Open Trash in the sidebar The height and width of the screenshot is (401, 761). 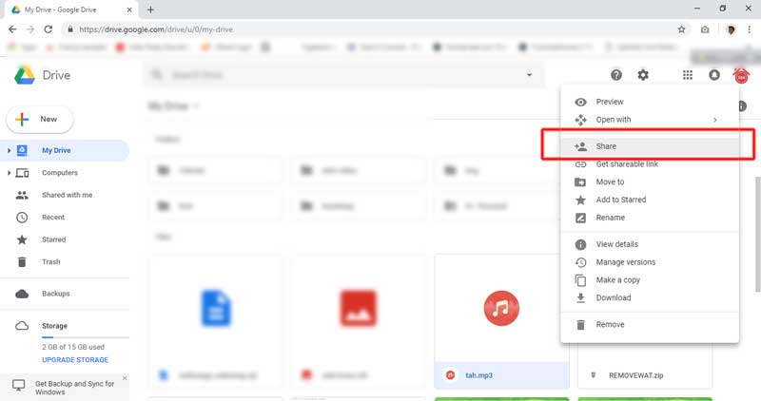[51, 262]
